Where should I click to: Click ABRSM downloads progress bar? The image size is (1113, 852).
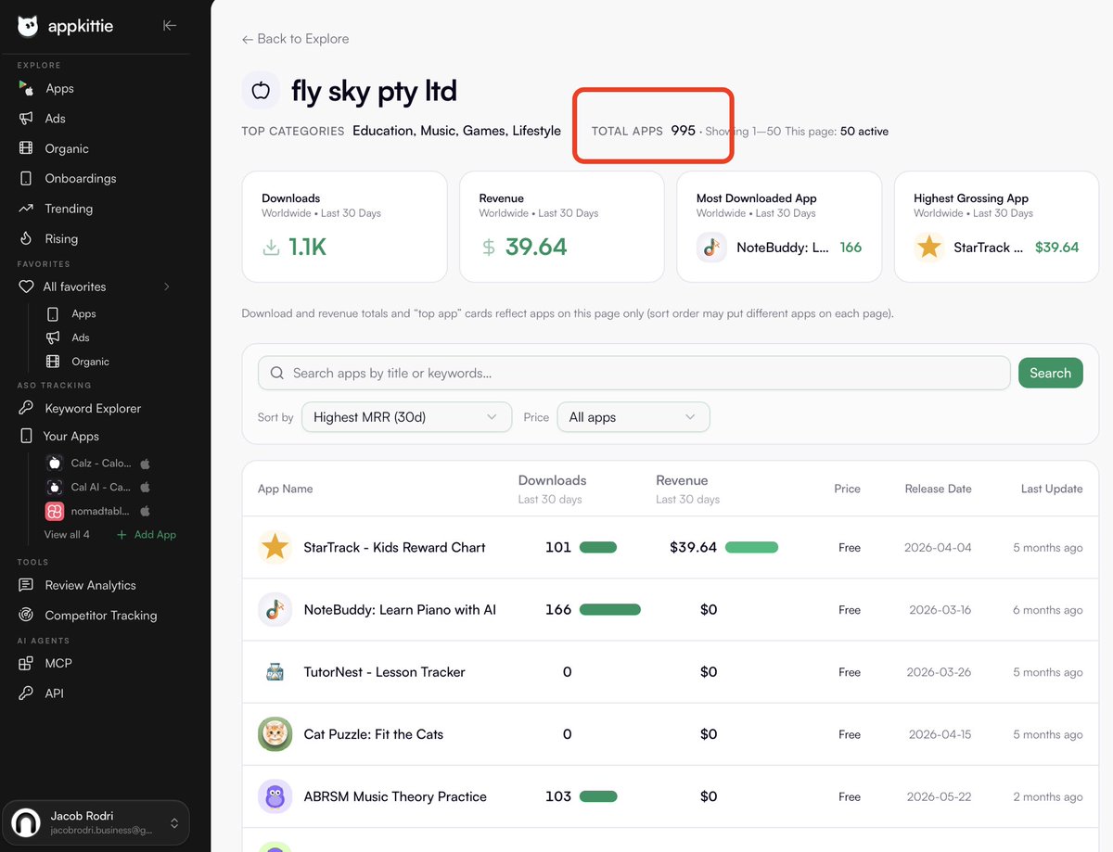(x=598, y=796)
